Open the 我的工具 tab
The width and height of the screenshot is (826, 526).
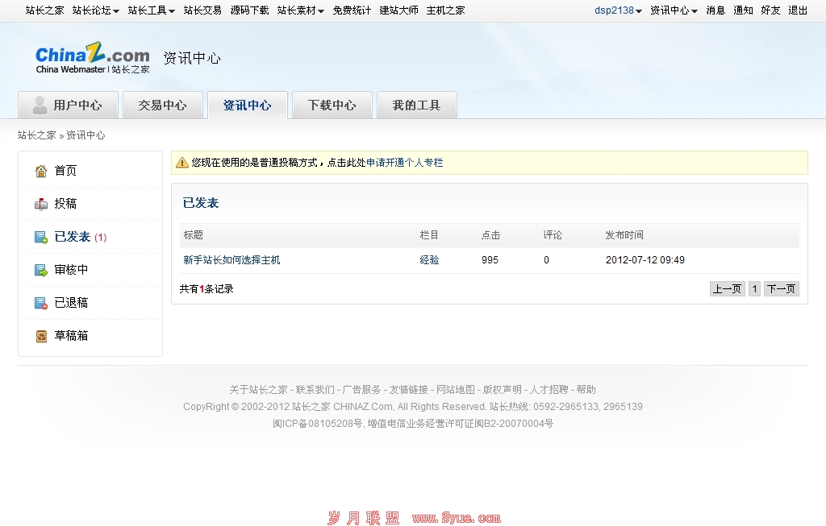pos(416,106)
